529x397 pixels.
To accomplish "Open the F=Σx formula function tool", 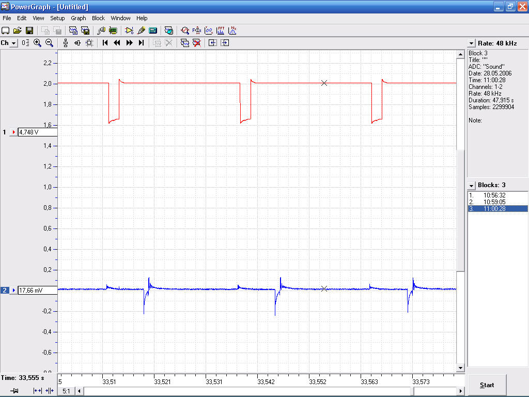I will [x=197, y=30].
